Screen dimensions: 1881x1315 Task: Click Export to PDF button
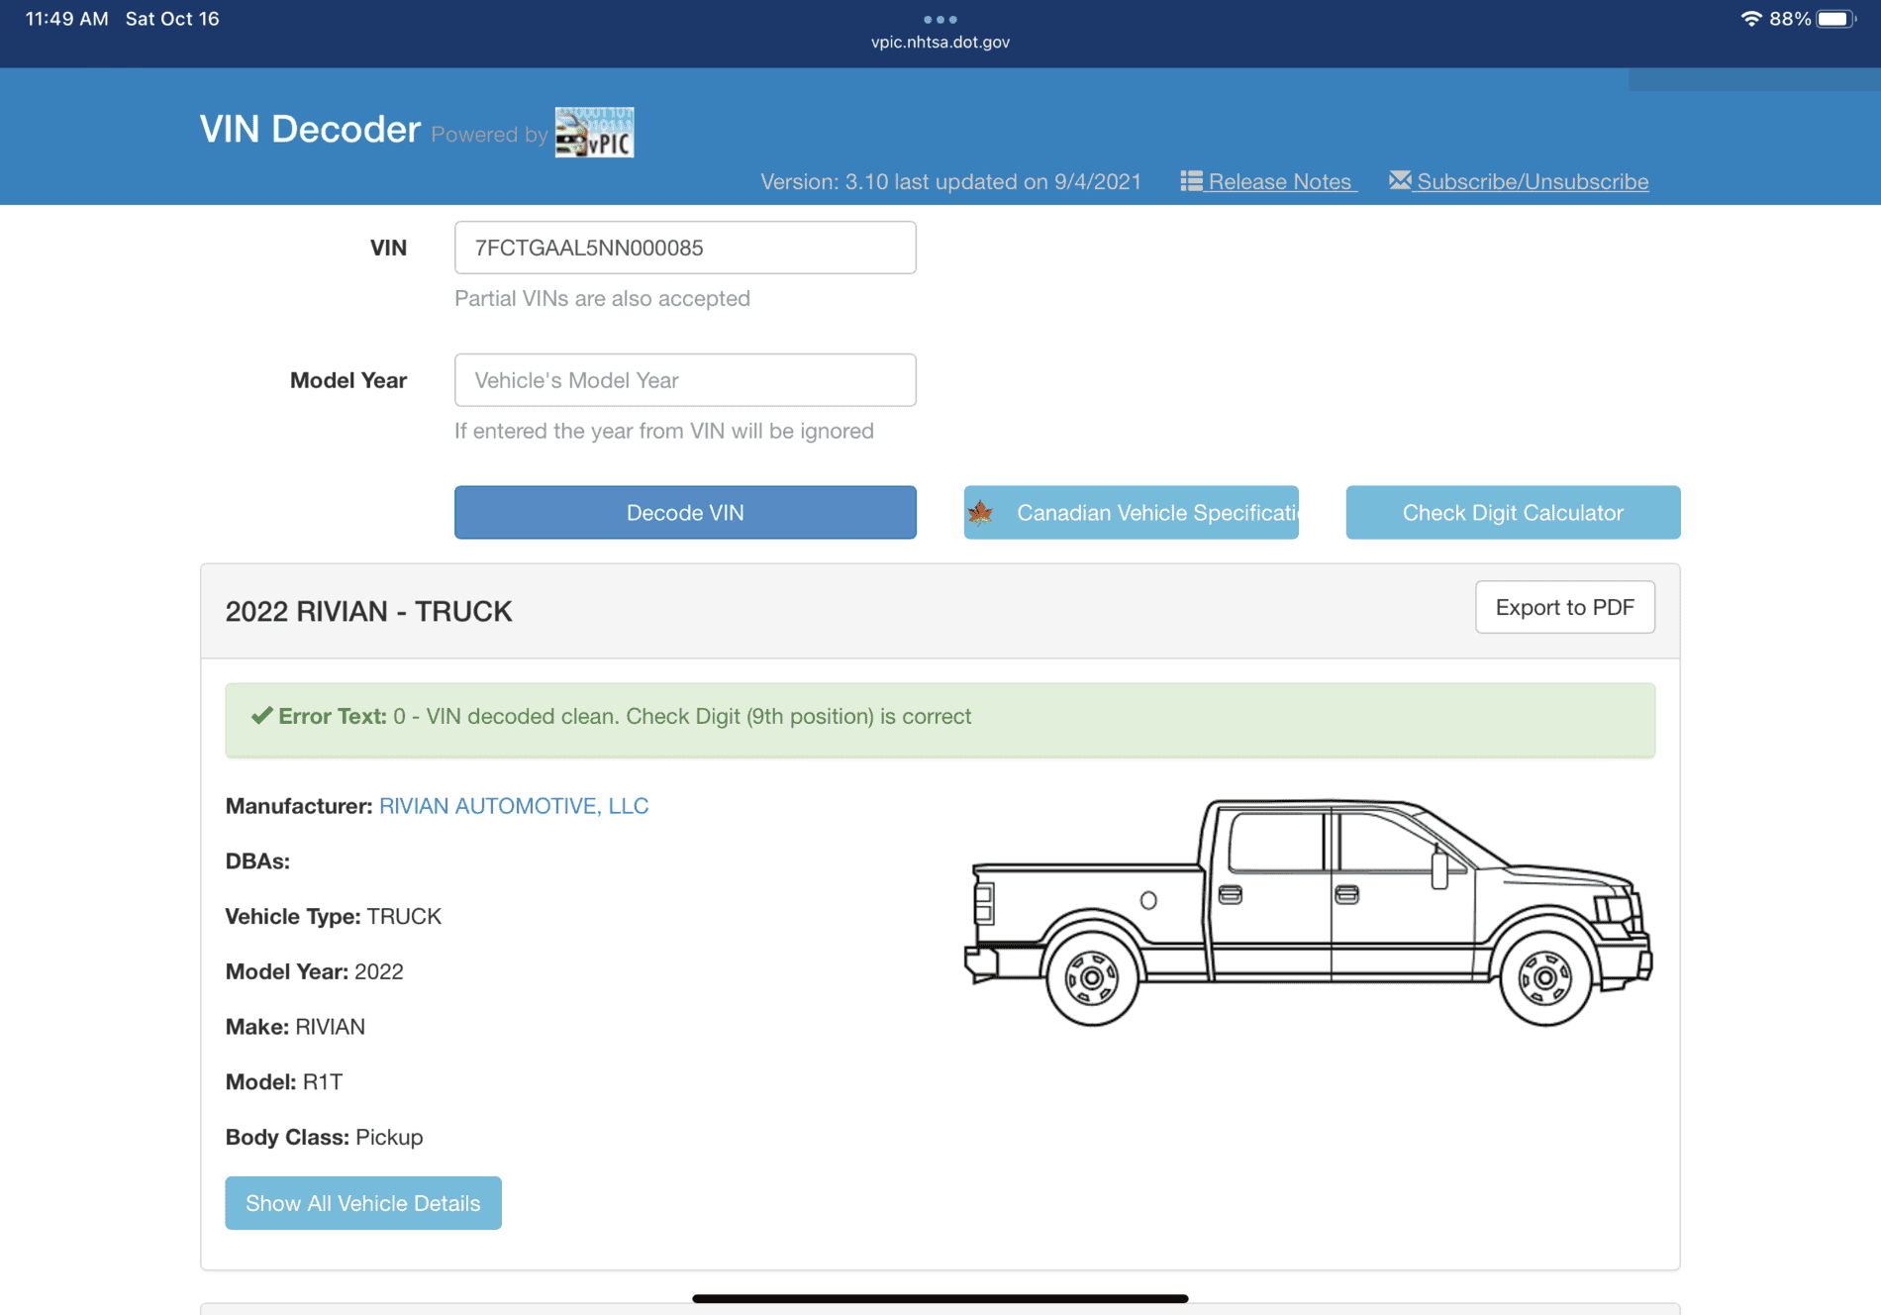(x=1565, y=607)
